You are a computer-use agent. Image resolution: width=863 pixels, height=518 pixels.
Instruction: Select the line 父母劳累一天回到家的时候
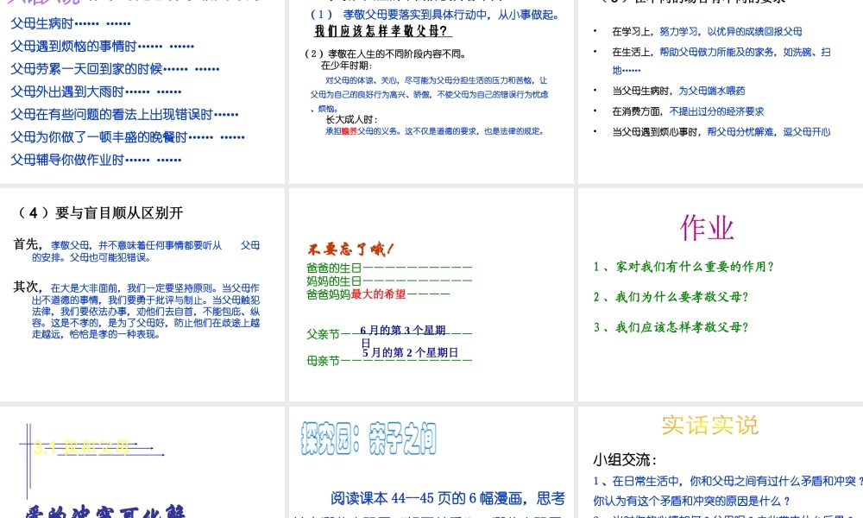coord(115,68)
